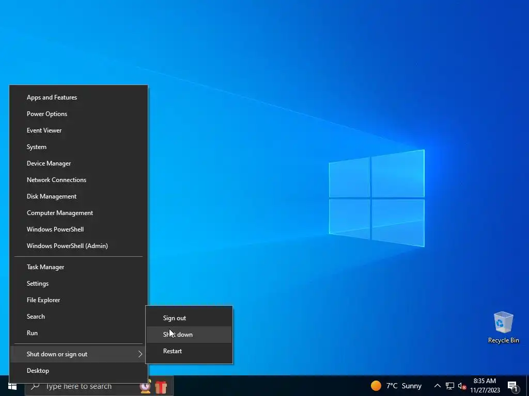529x396 pixels.
Task: Expand Shut down or sign out submenu
Action: point(79,354)
